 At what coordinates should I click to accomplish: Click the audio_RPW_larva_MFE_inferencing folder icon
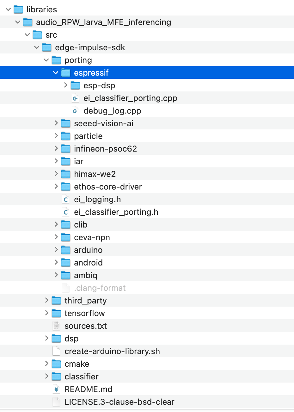pos(28,22)
